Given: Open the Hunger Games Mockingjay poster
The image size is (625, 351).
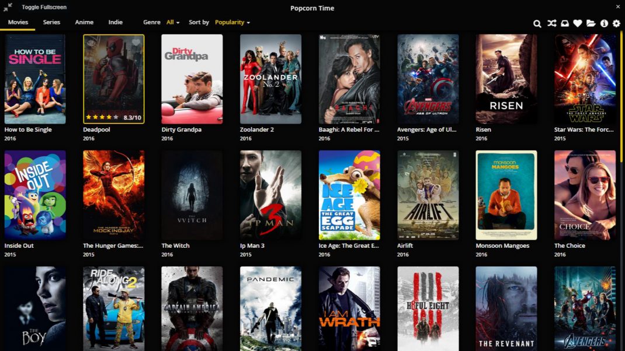Looking at the screenshot, I should pyautogui.click(x=113, y=195).
